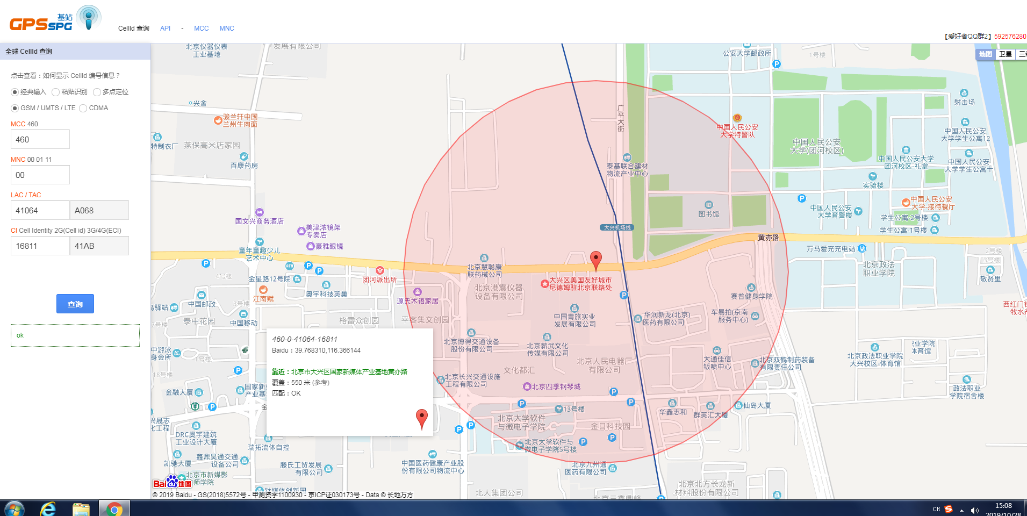Click the 金融大厦 building map icon
Image resolution: width=1027 pixels, height=516 pixels.
click(199, 392)
